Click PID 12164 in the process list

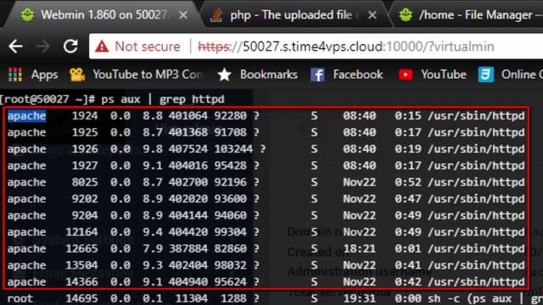[81, 231]
